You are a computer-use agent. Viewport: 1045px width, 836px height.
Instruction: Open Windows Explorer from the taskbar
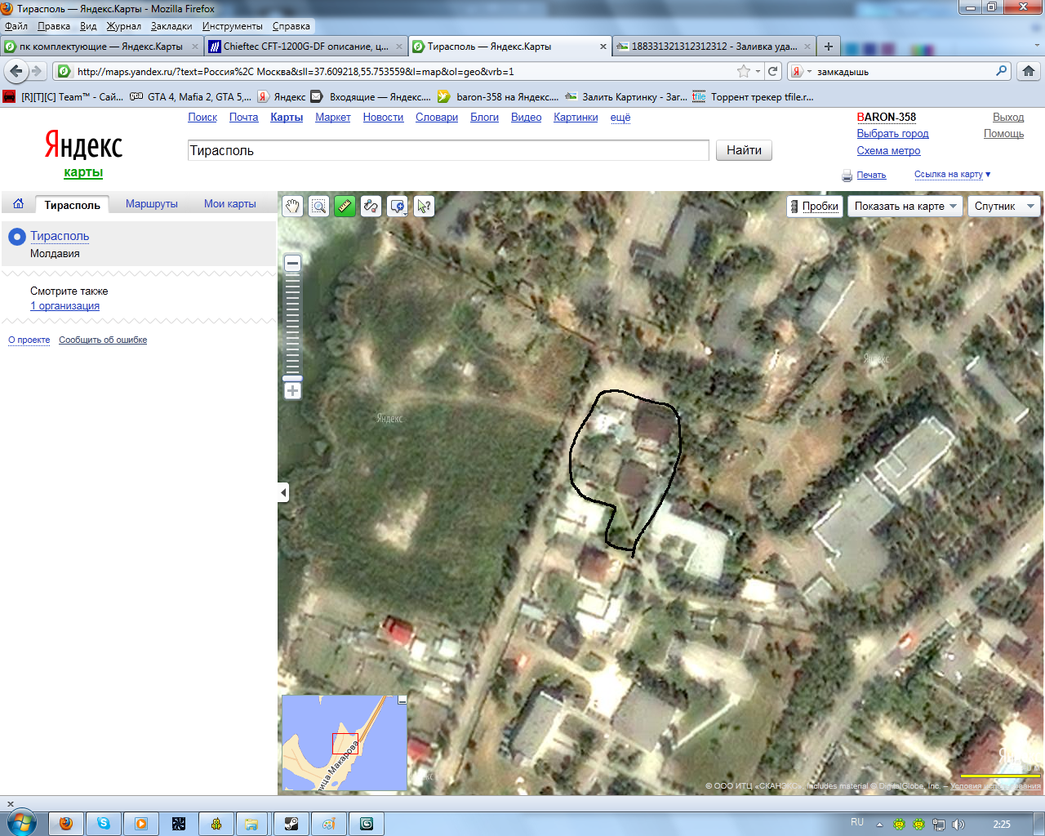tap(251, 824)
